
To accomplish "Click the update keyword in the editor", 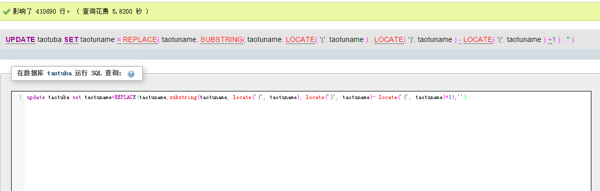I will click(x=36, y=98).
